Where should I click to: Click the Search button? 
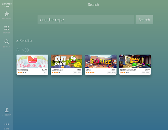144,20
